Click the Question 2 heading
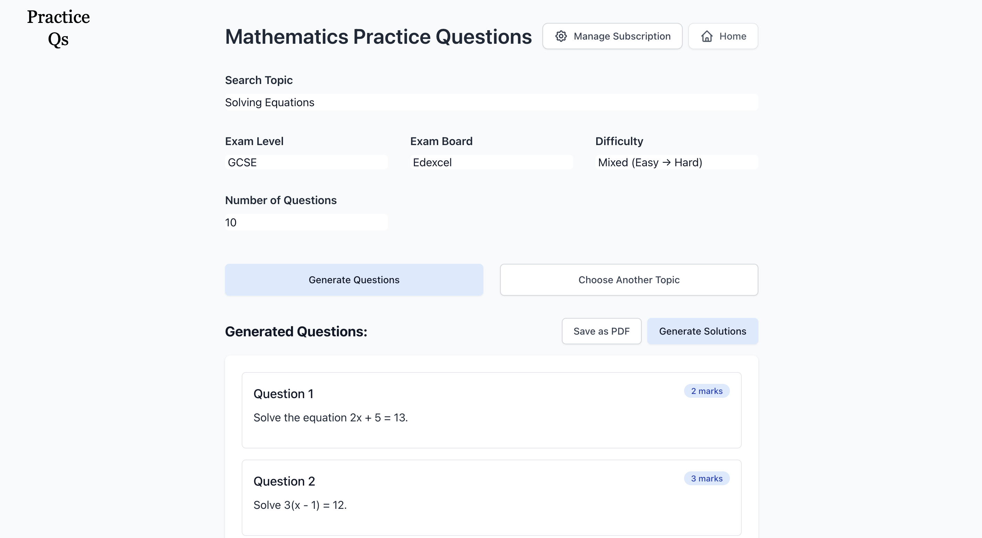This screenshot has height=538, width=982. (284, 481)
